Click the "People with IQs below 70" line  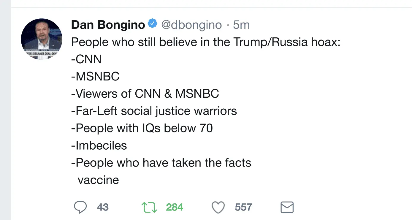(x=142, y=128)
